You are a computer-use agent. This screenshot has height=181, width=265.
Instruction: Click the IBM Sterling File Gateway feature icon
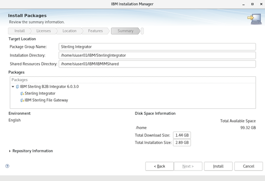(x=22, y=100)
